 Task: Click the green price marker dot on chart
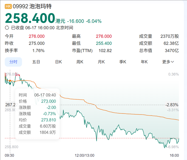click(10, 84)
